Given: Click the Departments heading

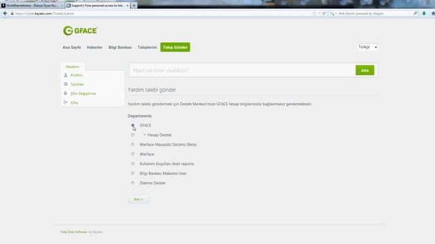Looking at the screenshot, I should (139, 116).
